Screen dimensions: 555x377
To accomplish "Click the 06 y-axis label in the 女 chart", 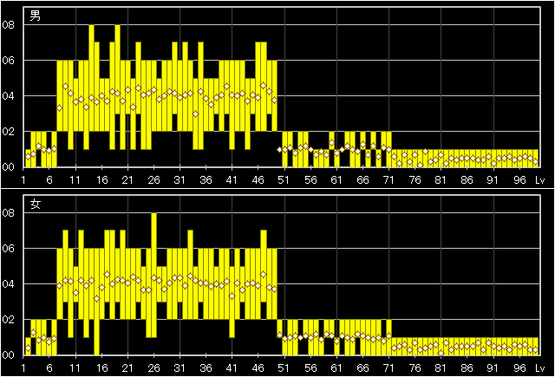I will point(8,249).
